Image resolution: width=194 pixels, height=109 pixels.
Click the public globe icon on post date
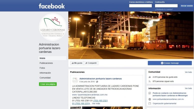(x=97, y=82)
